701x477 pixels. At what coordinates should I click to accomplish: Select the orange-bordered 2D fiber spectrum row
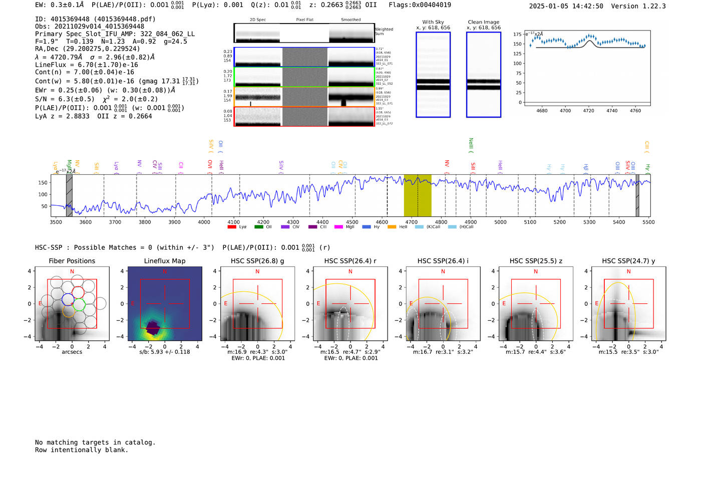coord(304,97)
